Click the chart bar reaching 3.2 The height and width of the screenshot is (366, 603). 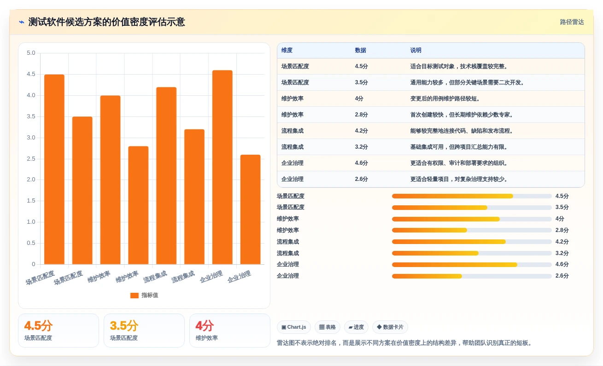[194, 197]
